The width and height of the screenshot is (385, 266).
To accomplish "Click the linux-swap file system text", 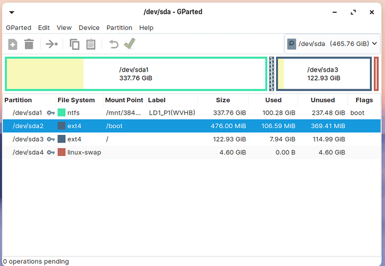I will coord(84,153).
